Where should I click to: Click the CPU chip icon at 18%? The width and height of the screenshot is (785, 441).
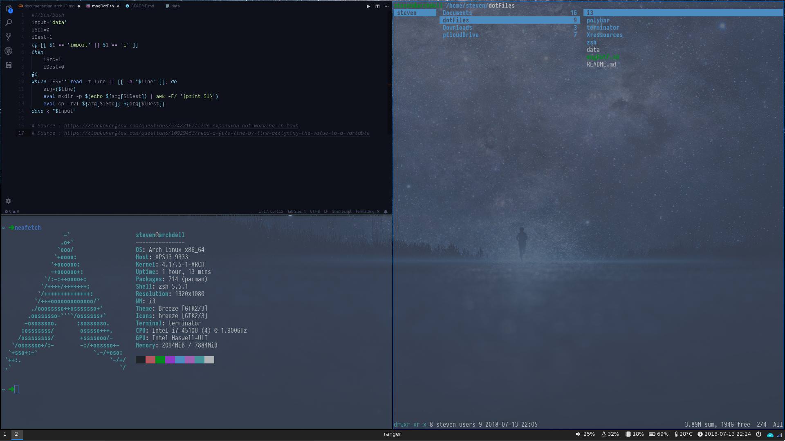[628, 434]
